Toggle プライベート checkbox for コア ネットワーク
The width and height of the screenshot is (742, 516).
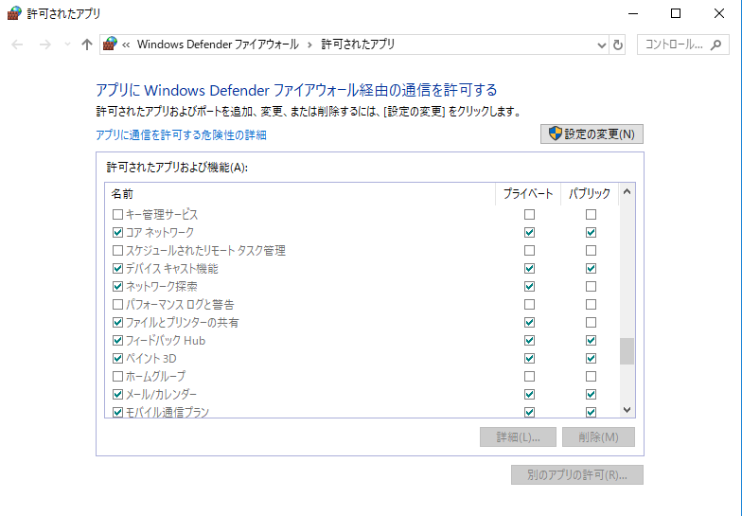point(530,233)
